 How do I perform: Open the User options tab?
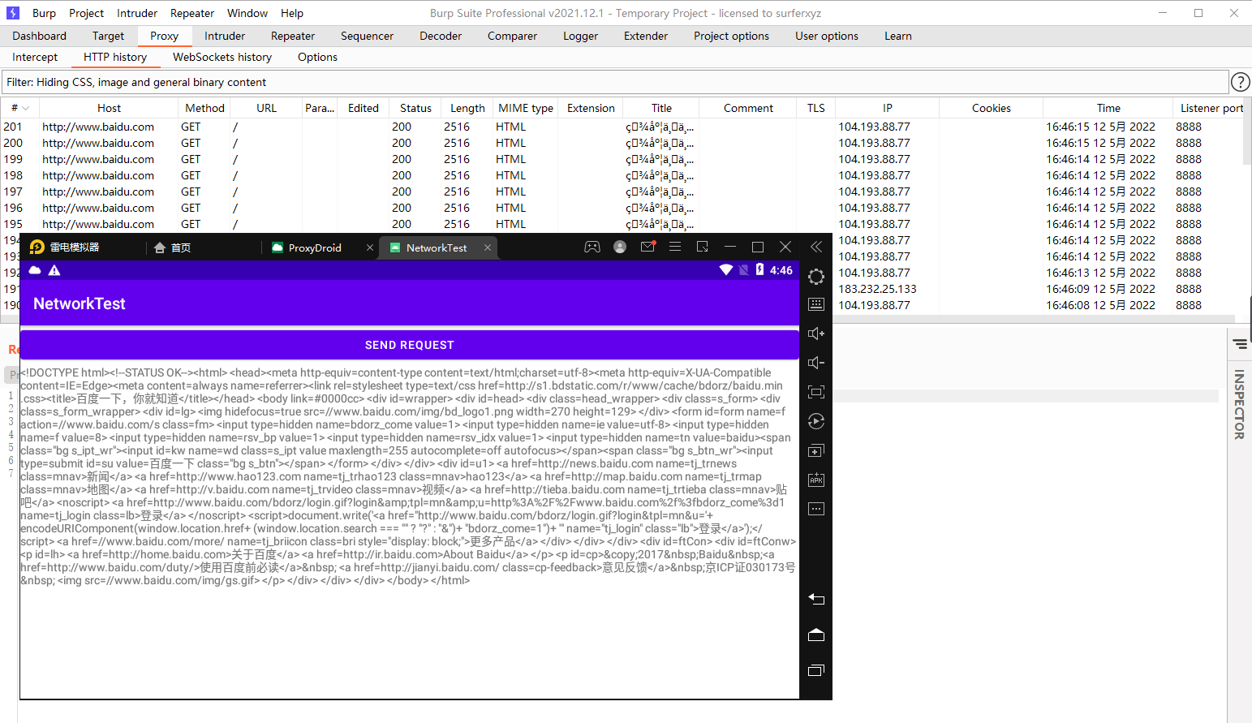point(827,36)
